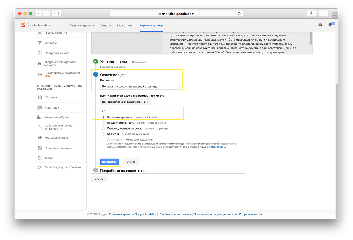The height and width of the screenshot is (240, 353).
Task: Expand the goal ID slot dropdown
Action: click(x=125, y=102)
